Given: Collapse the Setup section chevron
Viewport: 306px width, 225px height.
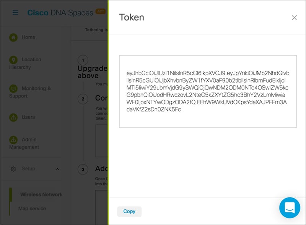Looking at the screenshot, I should click(57, 169).
